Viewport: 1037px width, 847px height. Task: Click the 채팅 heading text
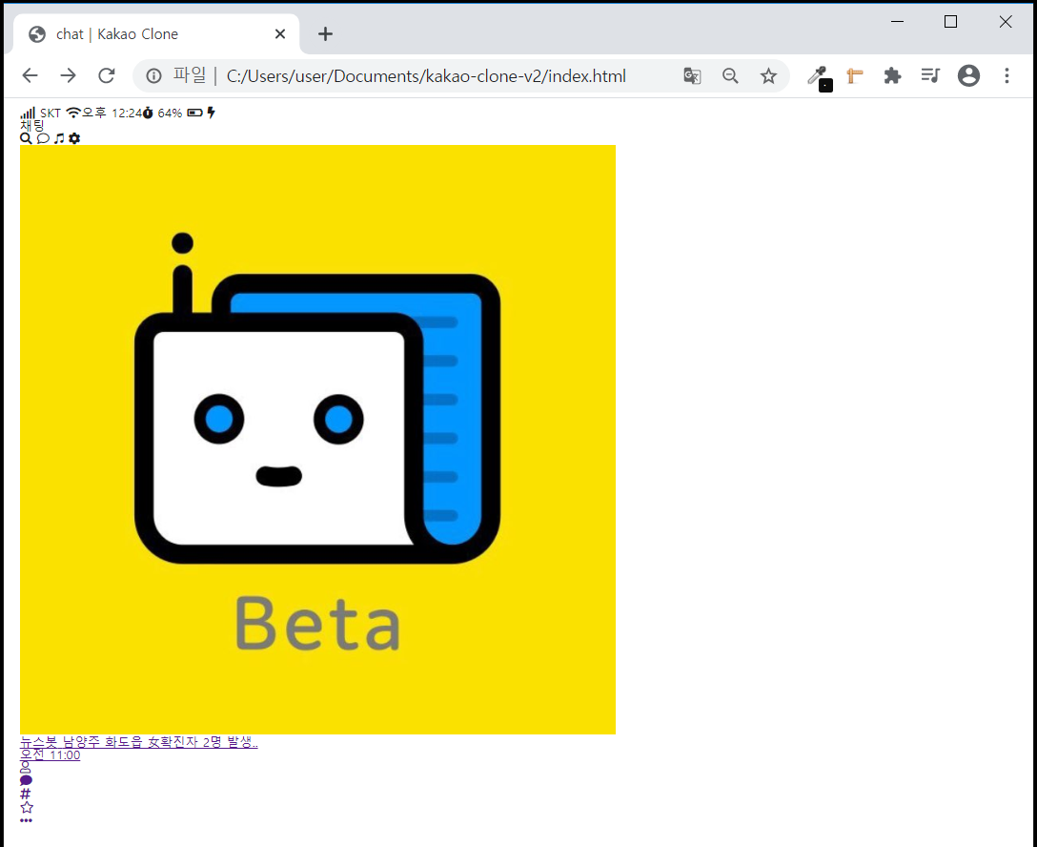[31, 125]
